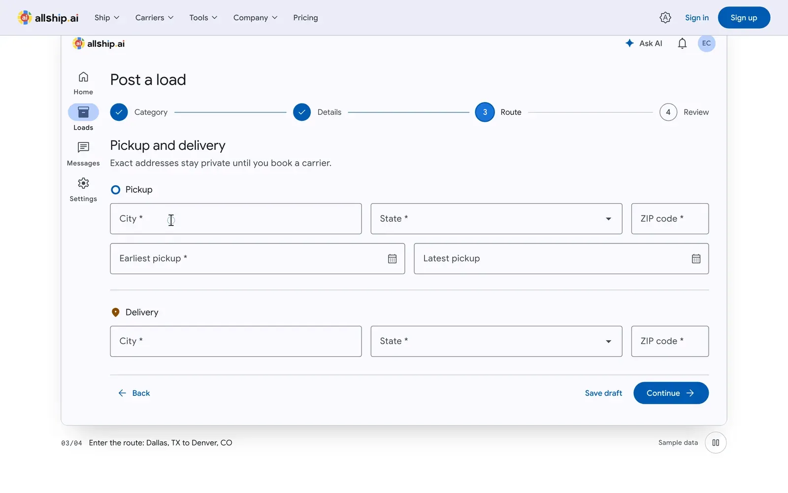Image resolution: width=788 pixels, height=493 pixels.
Task: Open Settings in the sidebar
Action: tap(83, 190)
